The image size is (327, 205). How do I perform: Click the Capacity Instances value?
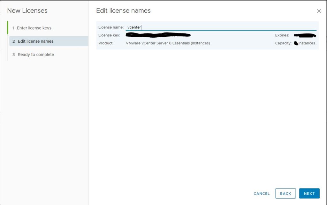pos(304,43)
